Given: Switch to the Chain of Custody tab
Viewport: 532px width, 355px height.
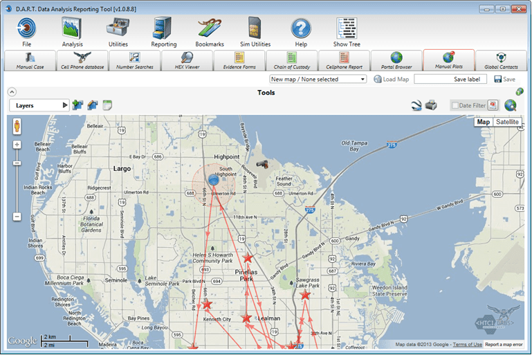Looking at the screenshot, I should click(292, 60).
